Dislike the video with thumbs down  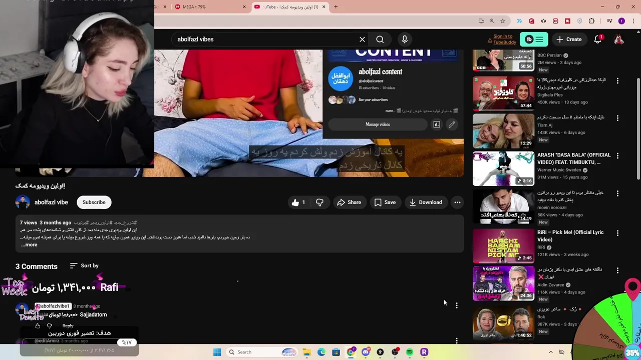(319, 202)
